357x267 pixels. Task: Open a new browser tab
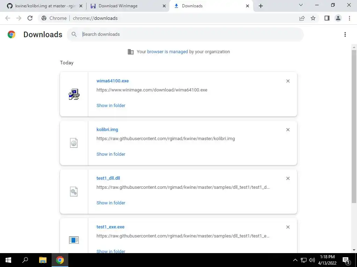click(x=261, y=6)
